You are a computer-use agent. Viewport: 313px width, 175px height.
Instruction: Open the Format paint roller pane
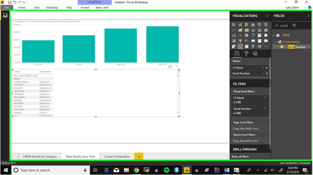click(x=246, y=54)
